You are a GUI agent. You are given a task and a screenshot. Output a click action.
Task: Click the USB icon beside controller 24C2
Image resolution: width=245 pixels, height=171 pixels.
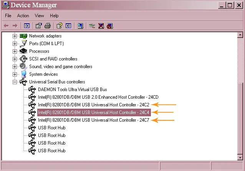tap(32, 105)
